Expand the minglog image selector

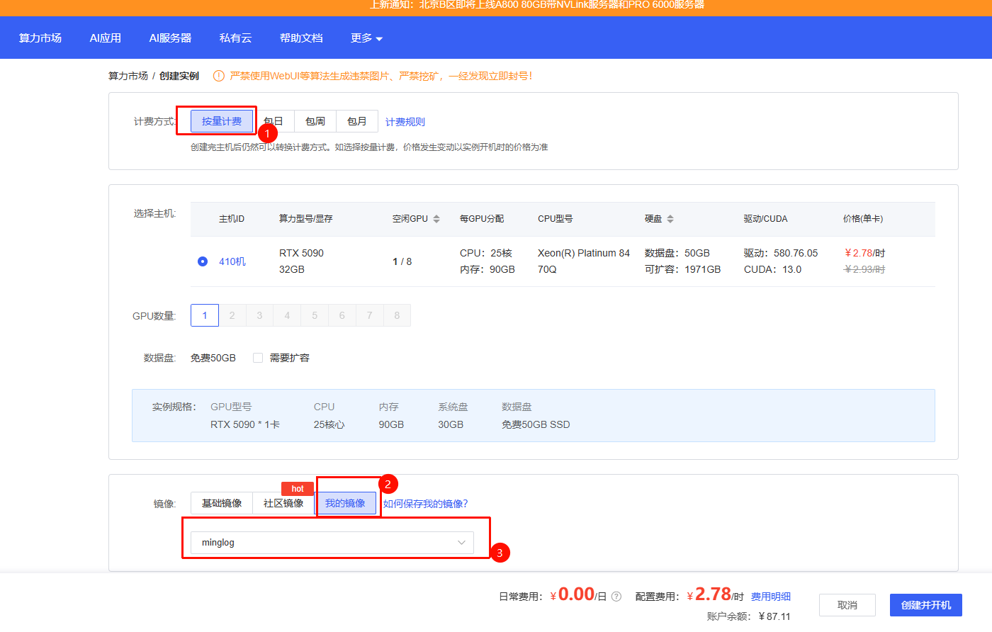[332, 543]
